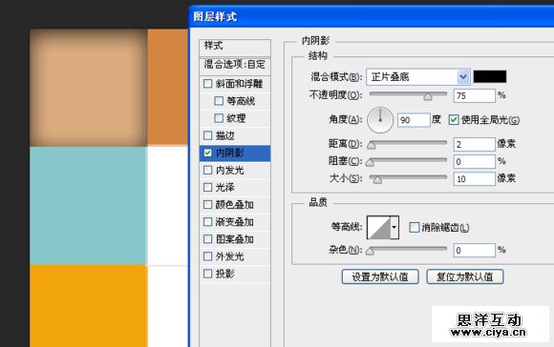Viewport: 554px width, 347px height.
Task: Enable the 描边 style checkbox
Action: tap(208, 135)
